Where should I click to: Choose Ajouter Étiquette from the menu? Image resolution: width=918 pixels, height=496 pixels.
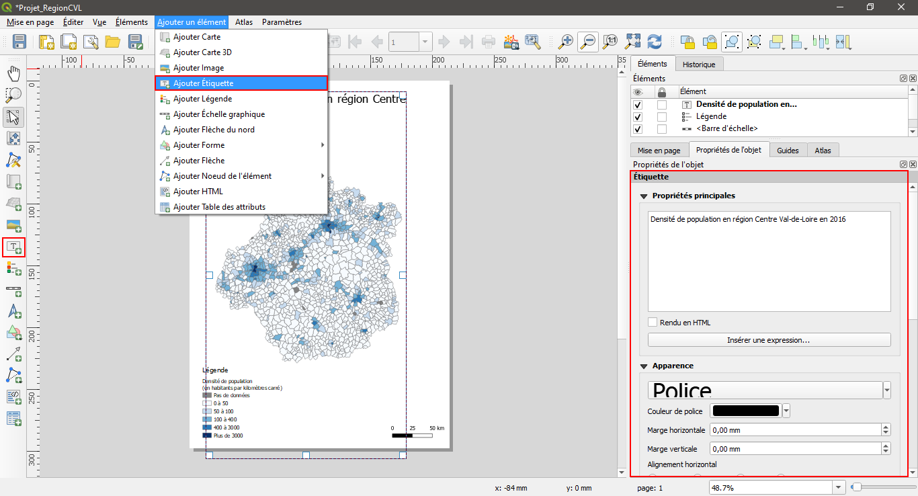tap(241, 83)
